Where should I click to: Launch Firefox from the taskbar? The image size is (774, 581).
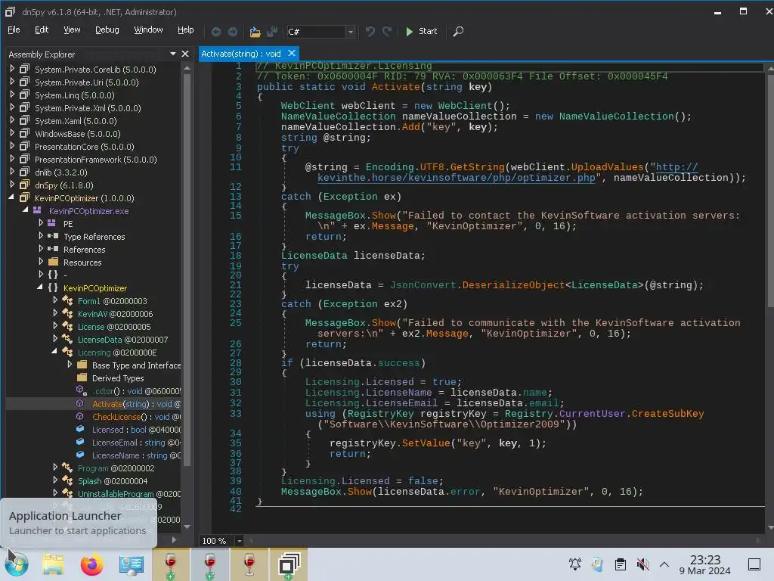pos(91,564)
